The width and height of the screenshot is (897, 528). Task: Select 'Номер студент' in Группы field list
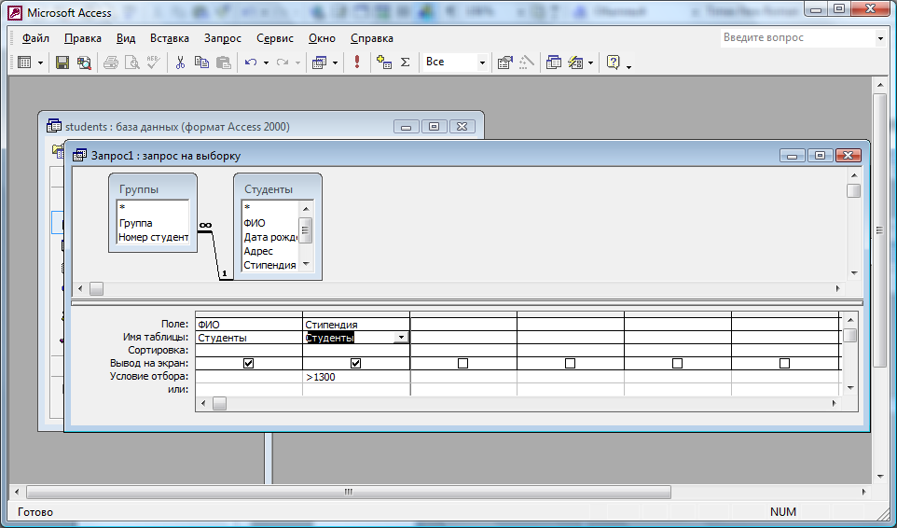point(153,237)
